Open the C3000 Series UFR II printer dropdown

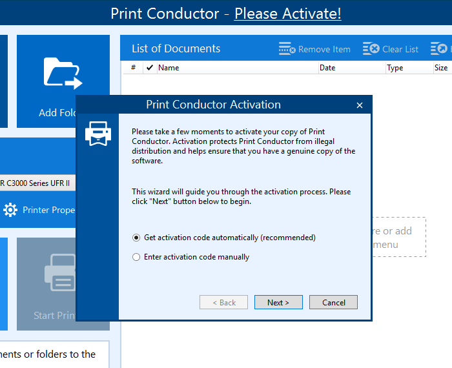37,183
